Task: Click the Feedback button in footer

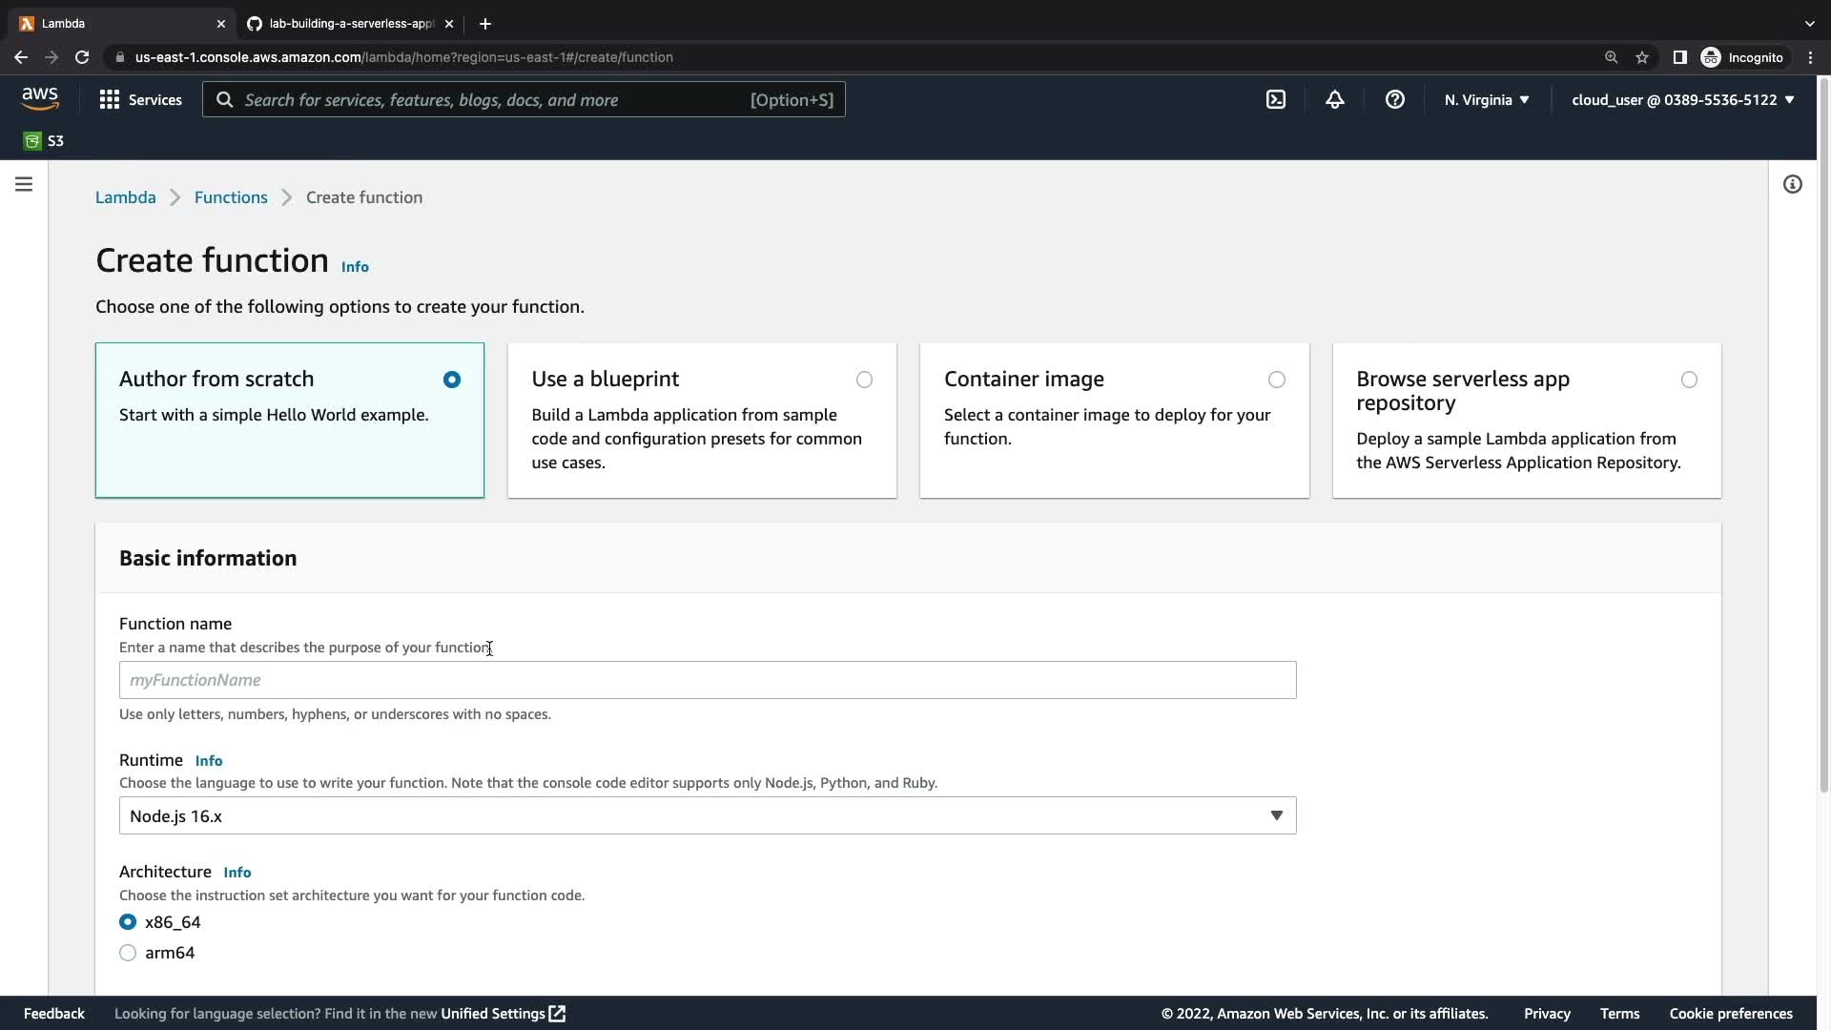Action: click(54, 1013)
